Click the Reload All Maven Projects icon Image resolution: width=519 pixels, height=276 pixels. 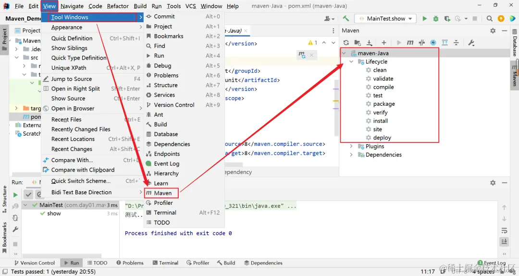tap(346, 42)
